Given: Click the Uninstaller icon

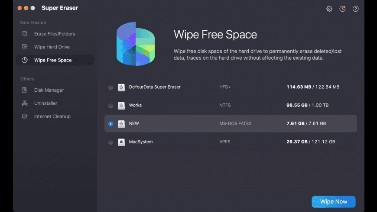Looking at the screenshot, I should 25,103.
